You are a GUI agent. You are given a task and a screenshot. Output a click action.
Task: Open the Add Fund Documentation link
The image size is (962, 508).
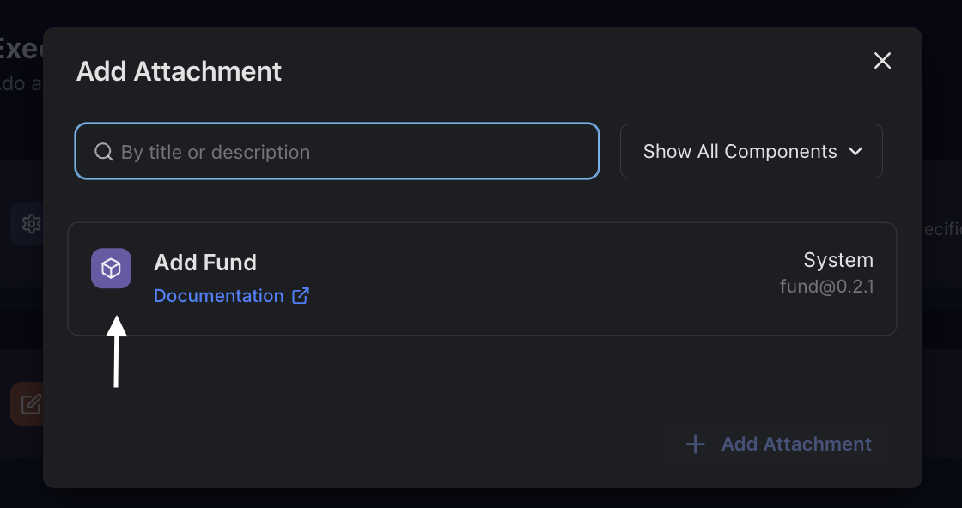pos(218,296)
